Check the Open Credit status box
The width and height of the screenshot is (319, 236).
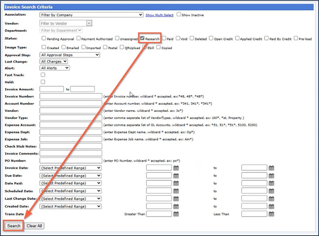[x=211, y=38]
